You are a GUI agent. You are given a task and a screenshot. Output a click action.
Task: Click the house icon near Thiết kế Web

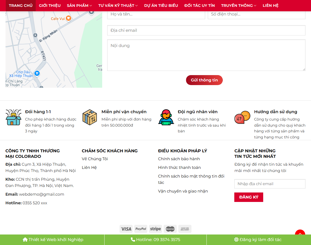coord(25,239)
